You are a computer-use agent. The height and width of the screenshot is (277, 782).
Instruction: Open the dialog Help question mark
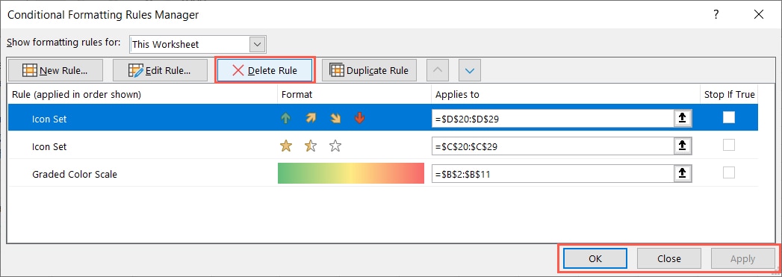coord(716,15)
